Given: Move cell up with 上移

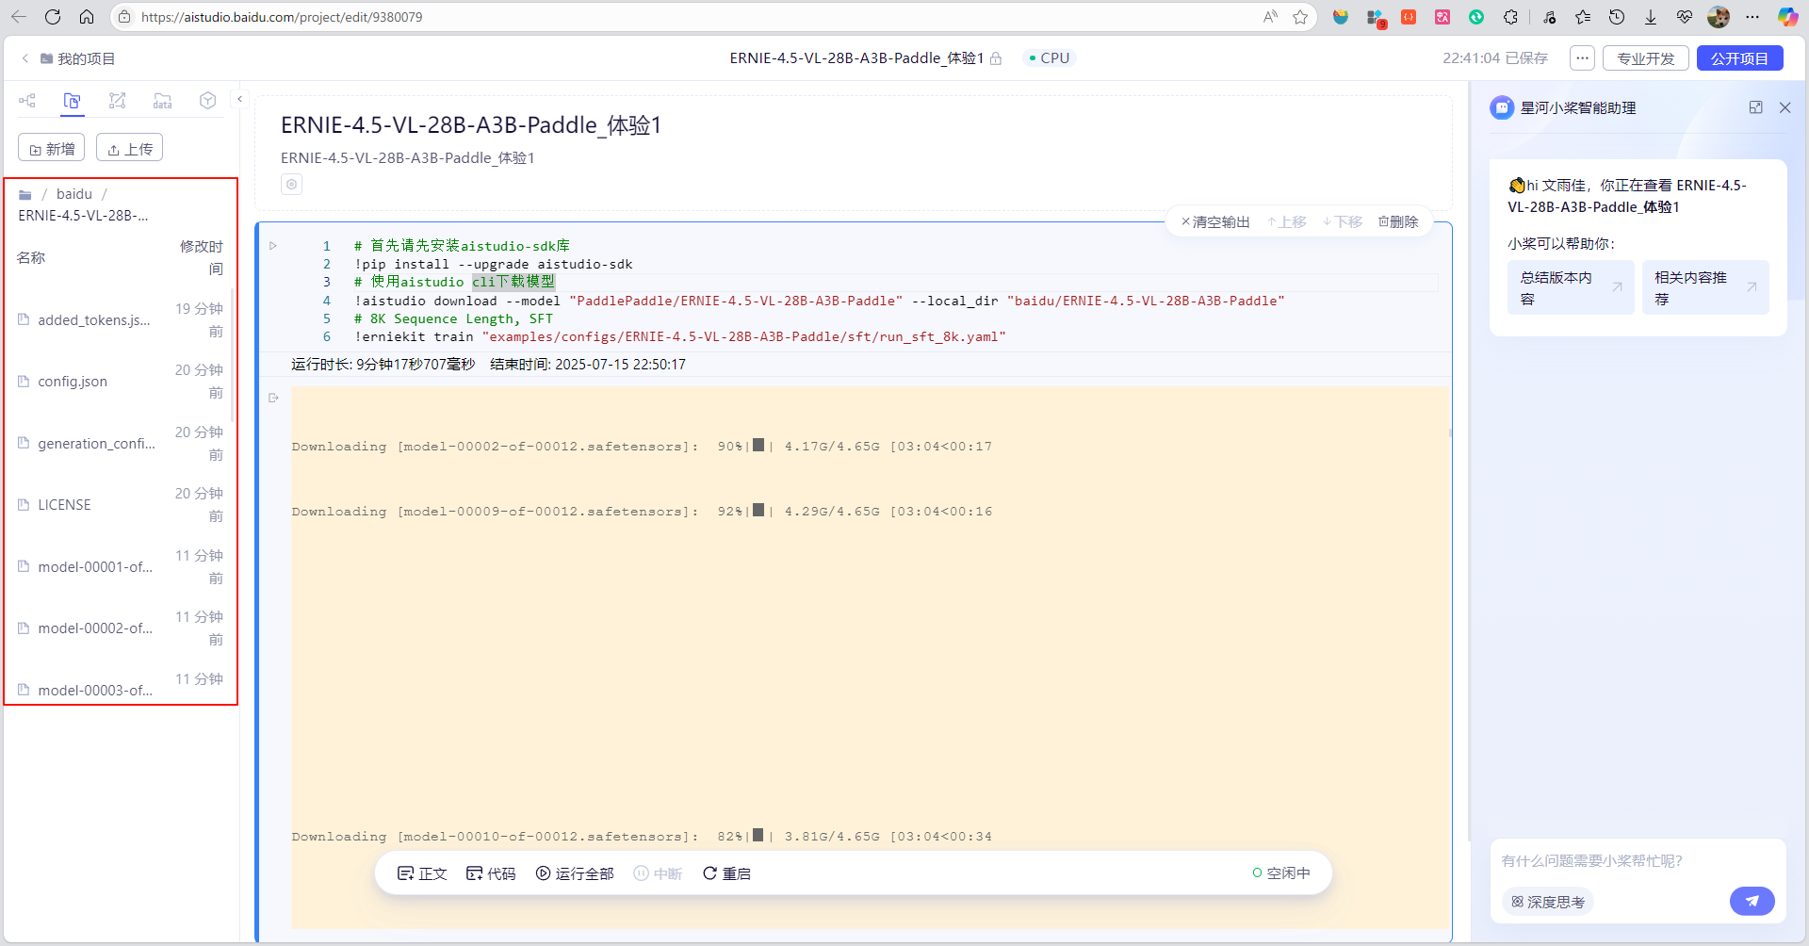Looking at the screenshot, I should click(1287, 222).
